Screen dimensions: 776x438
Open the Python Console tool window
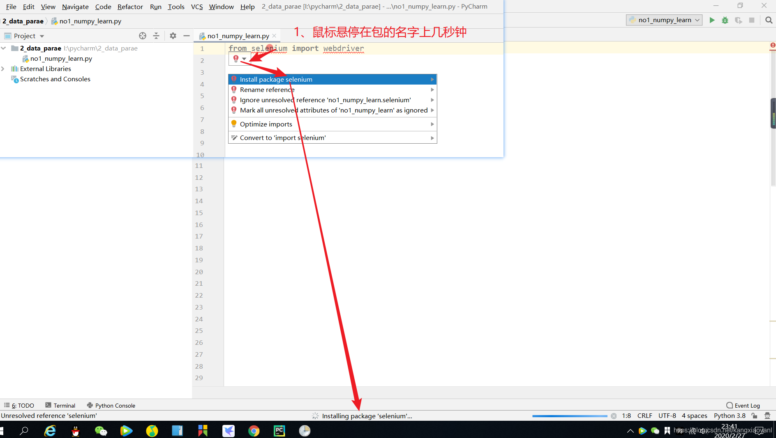pos(111,406)
